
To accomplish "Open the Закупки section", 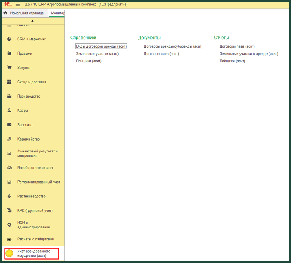I will click(x=24, y=68).
